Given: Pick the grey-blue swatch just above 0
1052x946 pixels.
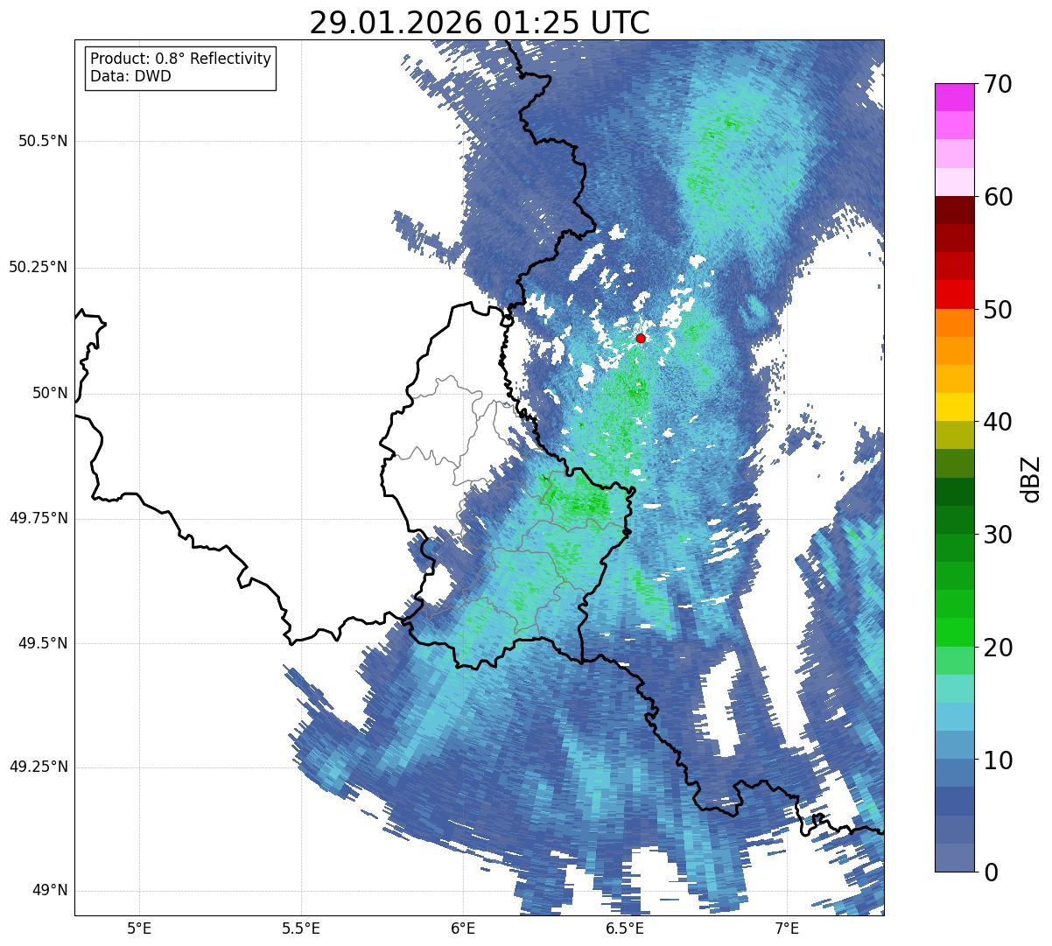Looking at the screenshot, I should click(x=955, y=858).
